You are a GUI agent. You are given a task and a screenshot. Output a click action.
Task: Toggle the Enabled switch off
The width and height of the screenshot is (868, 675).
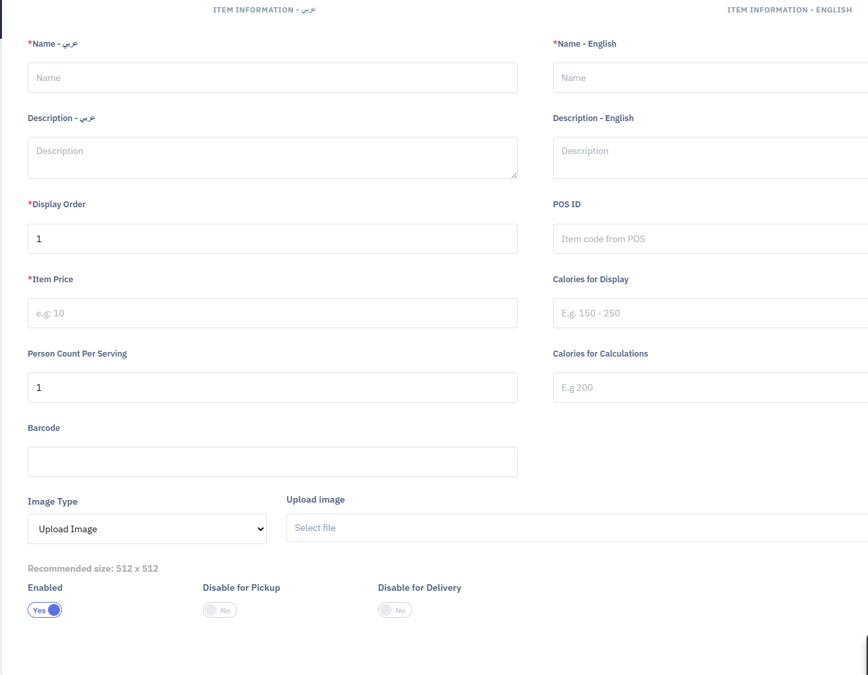tap(45, 610)
